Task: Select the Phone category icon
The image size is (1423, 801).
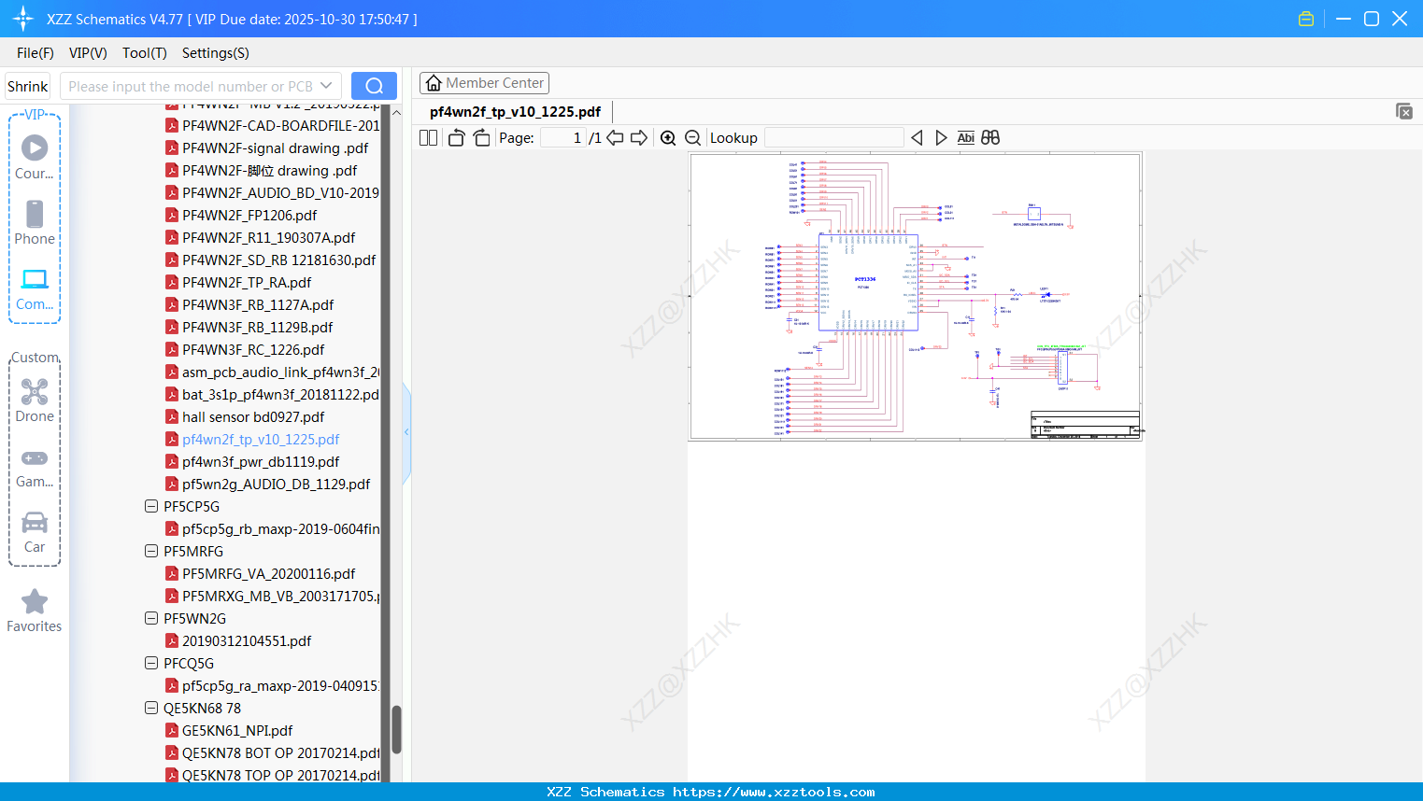Action: click(35, 223)
